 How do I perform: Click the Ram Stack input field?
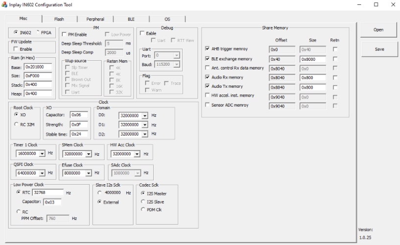coord(38,84)
